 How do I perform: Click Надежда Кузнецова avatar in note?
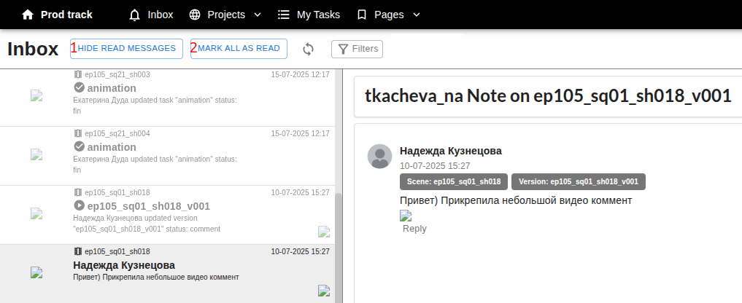point(379,157)
